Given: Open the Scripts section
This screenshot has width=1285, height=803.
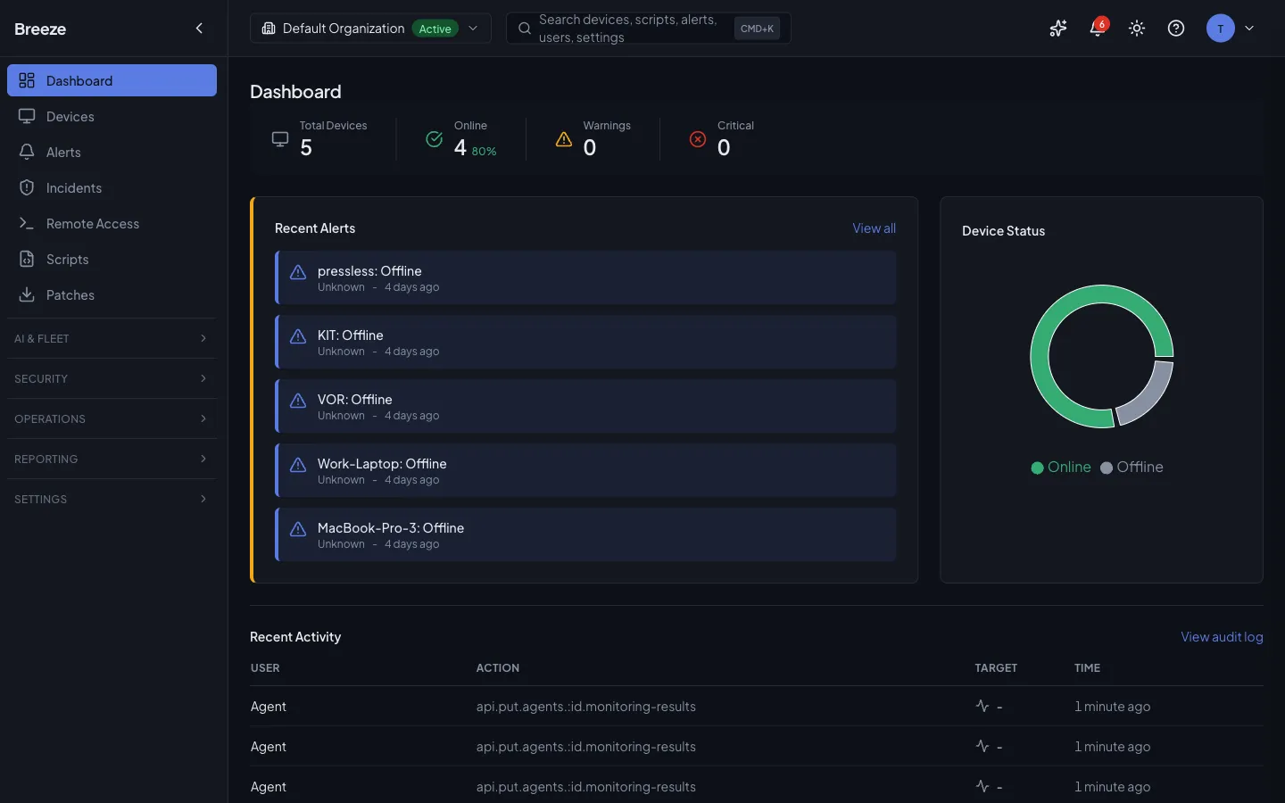Looking at the screenshot, I should coord(67,259).
